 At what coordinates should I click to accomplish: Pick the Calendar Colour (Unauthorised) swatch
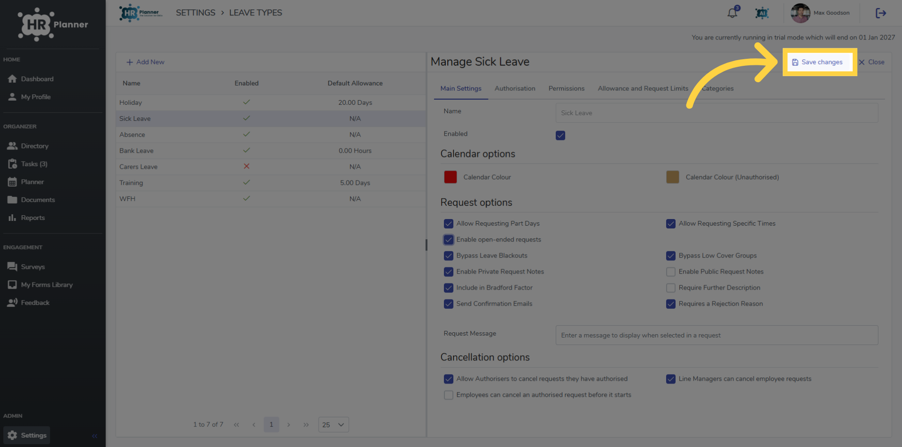(x=673, y=177)
